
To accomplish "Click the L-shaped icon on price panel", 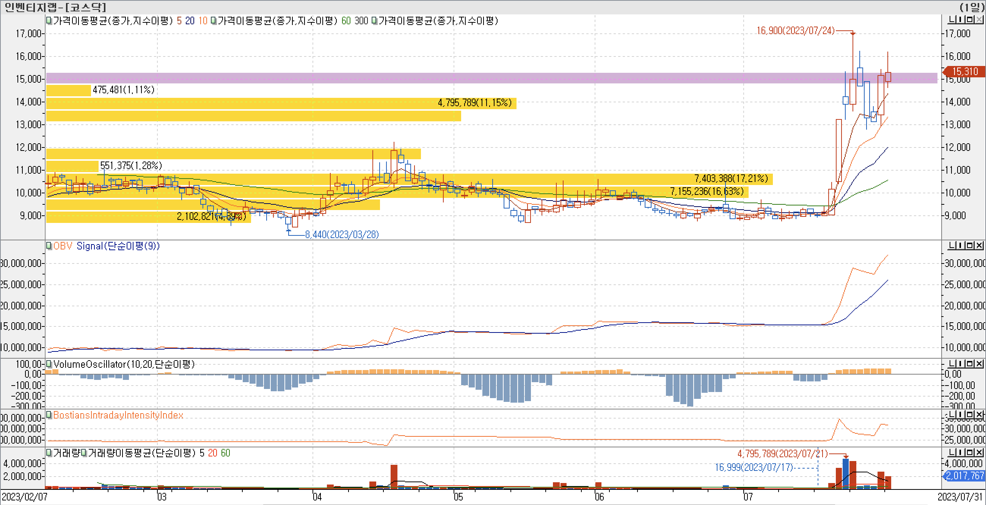I will point(952,19).
